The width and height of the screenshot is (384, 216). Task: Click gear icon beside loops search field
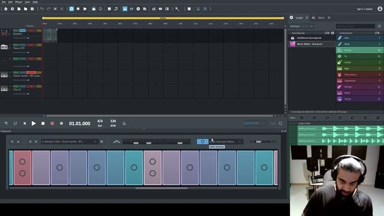pos(379,26)
